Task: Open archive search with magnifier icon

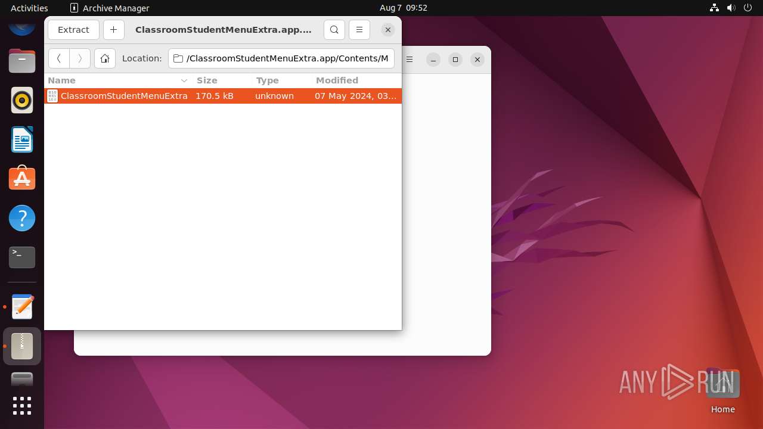Action: (334, 30)
